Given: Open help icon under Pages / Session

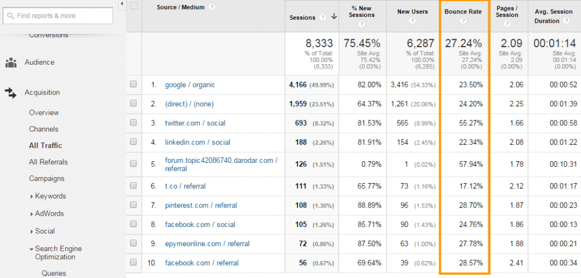Looking at the screenshot, I should click(507, 24).
